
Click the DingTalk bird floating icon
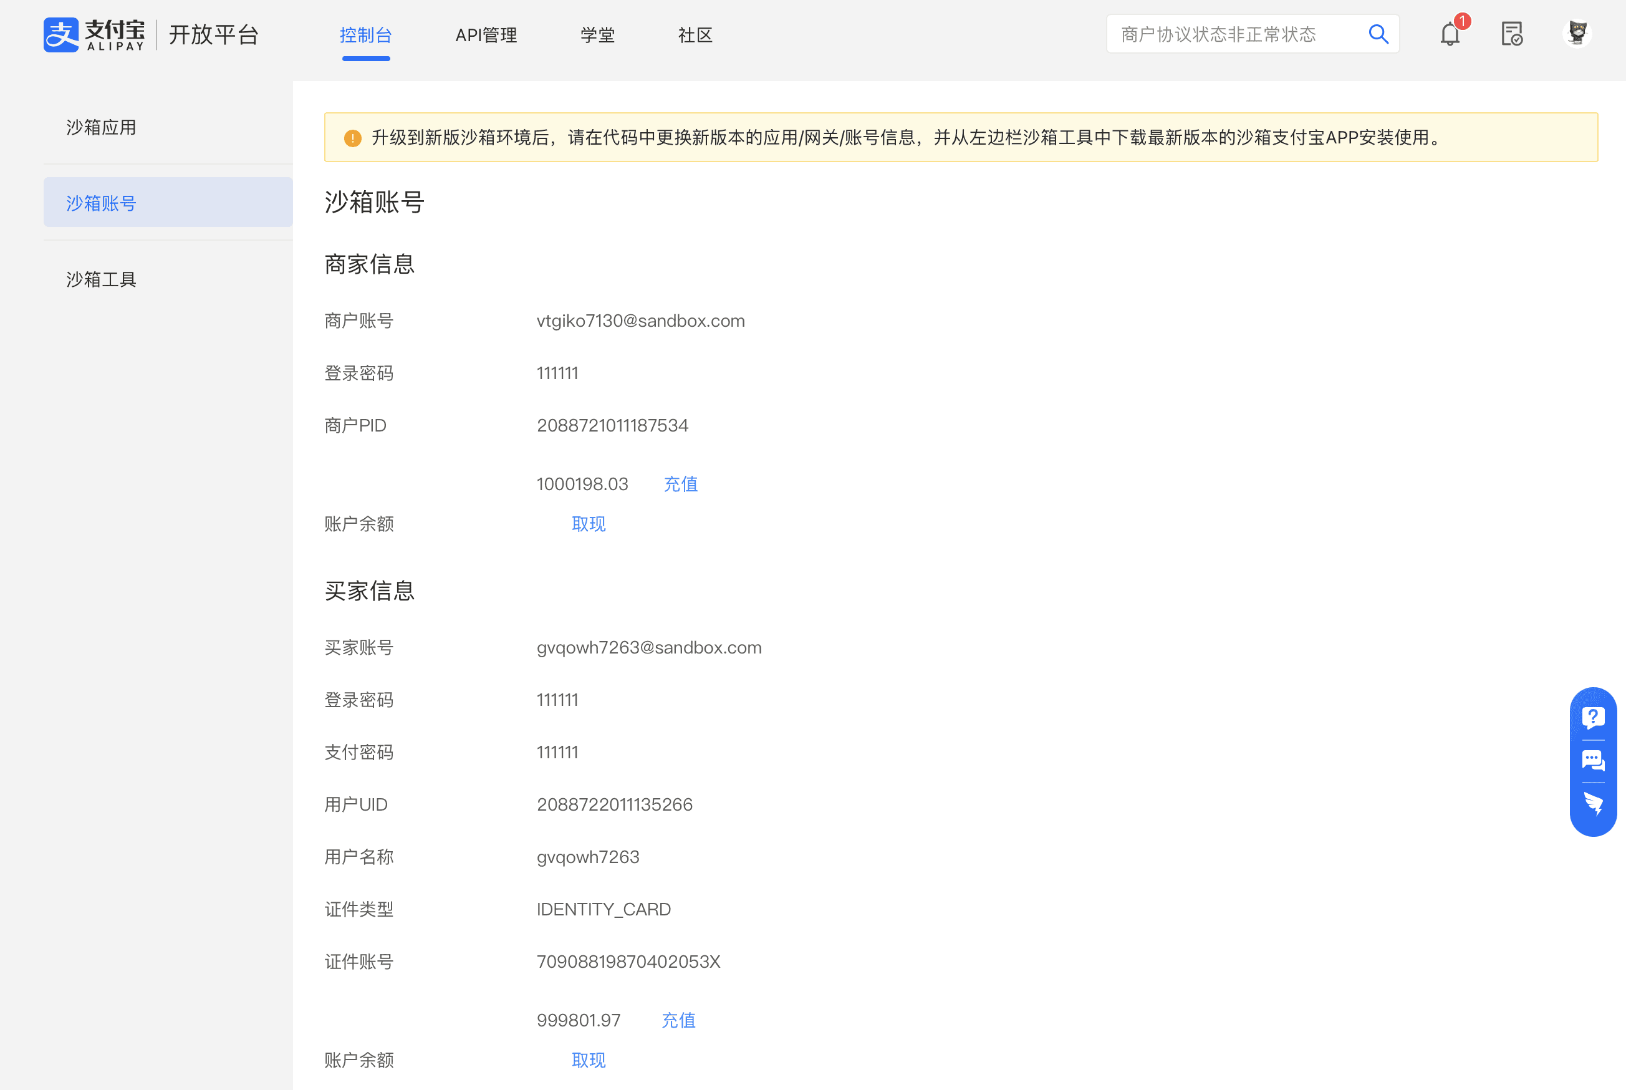coord(1593,804)
